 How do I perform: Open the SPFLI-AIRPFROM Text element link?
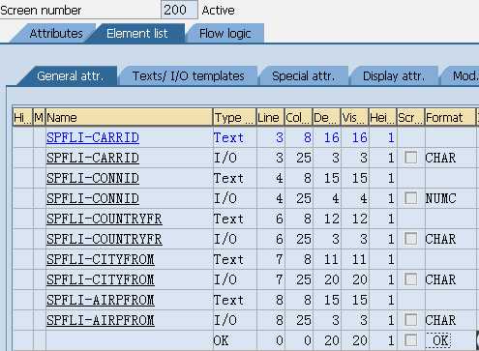[x=101, y=300]
